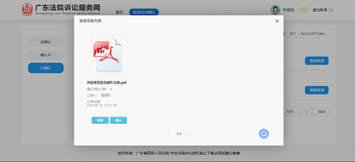The image size is (355, 162).
Task: Click the Guangdong court emblem logo
Action: click(27, 9)
